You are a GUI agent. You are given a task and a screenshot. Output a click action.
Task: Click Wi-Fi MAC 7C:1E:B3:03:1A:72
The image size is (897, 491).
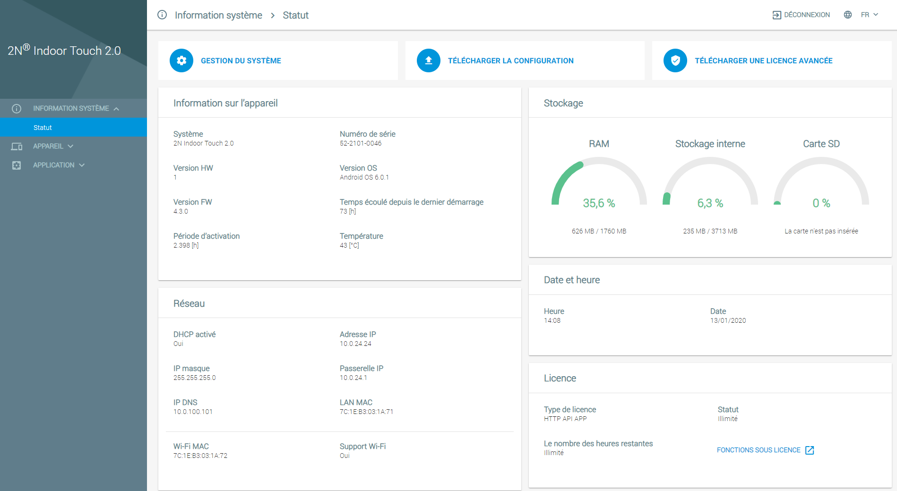[x=200, y=456]
